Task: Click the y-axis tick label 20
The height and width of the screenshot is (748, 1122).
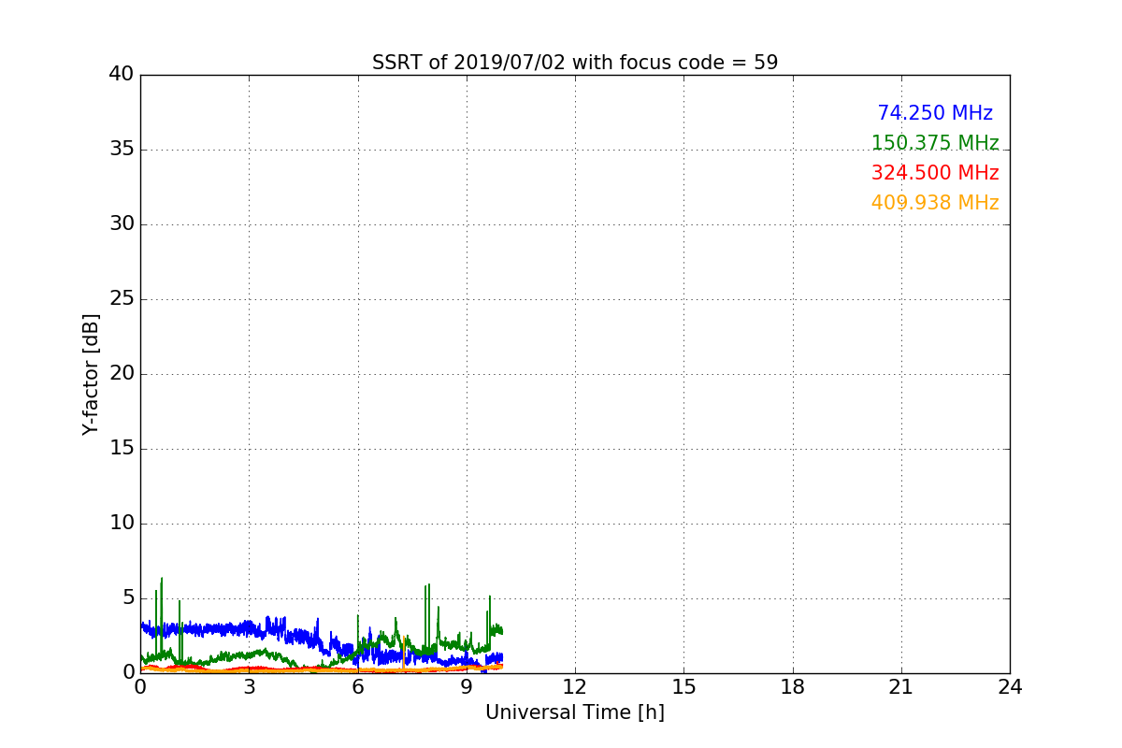Action: [122, 374]
